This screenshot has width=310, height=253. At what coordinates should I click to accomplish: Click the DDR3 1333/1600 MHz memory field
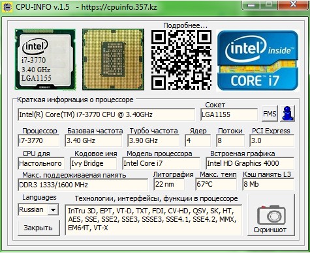point(83,185)
